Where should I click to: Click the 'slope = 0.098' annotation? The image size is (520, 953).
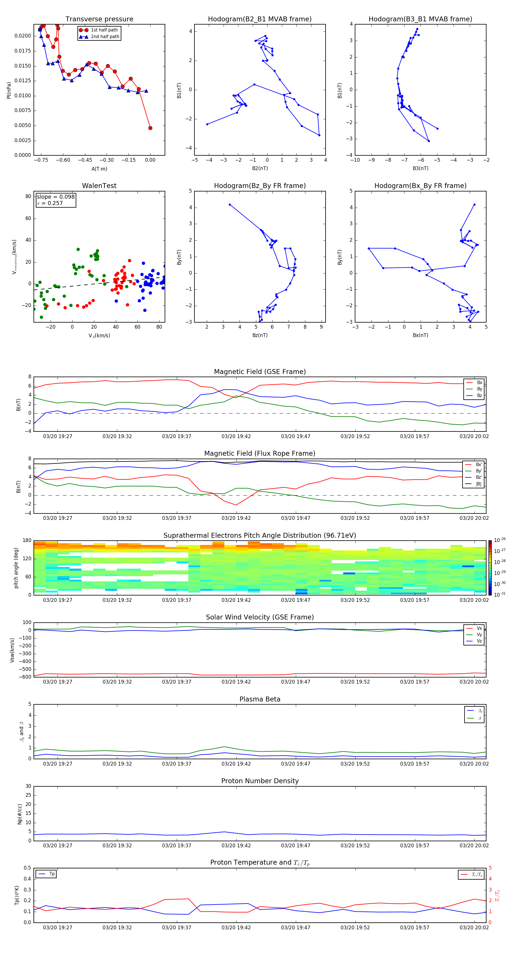(x=55, y=197)
